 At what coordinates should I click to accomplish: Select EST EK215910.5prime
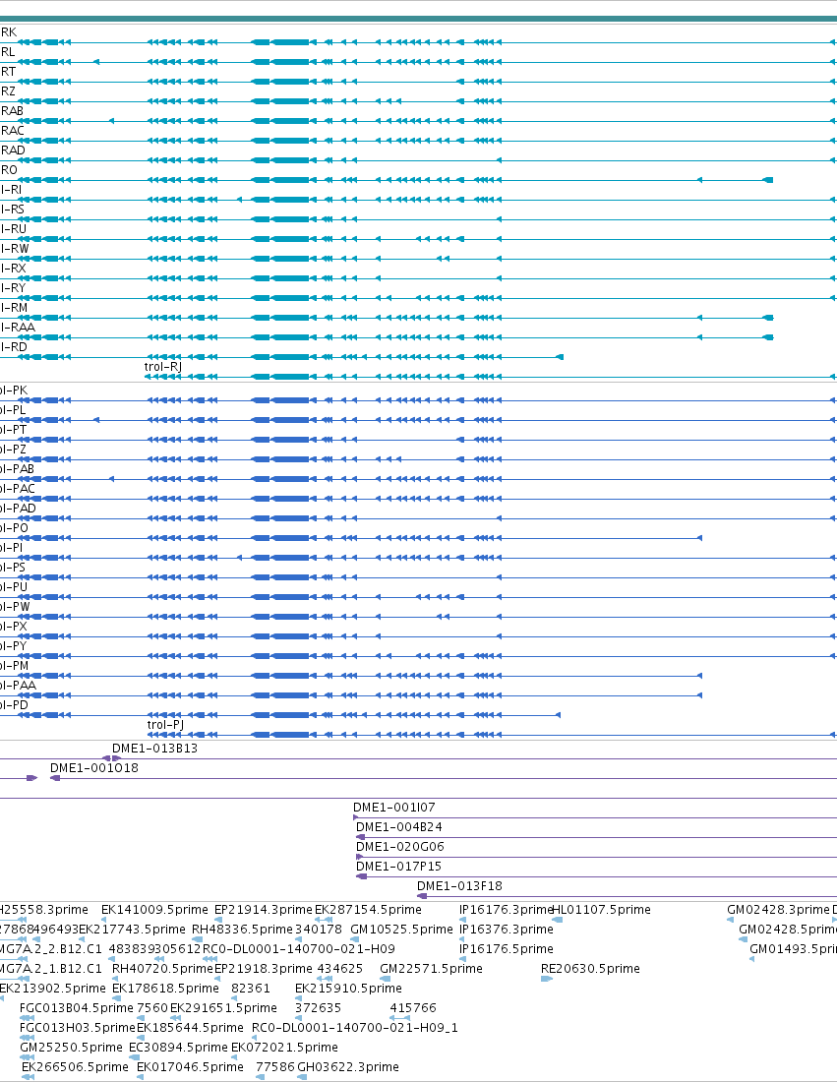click(x=348, y=989)
